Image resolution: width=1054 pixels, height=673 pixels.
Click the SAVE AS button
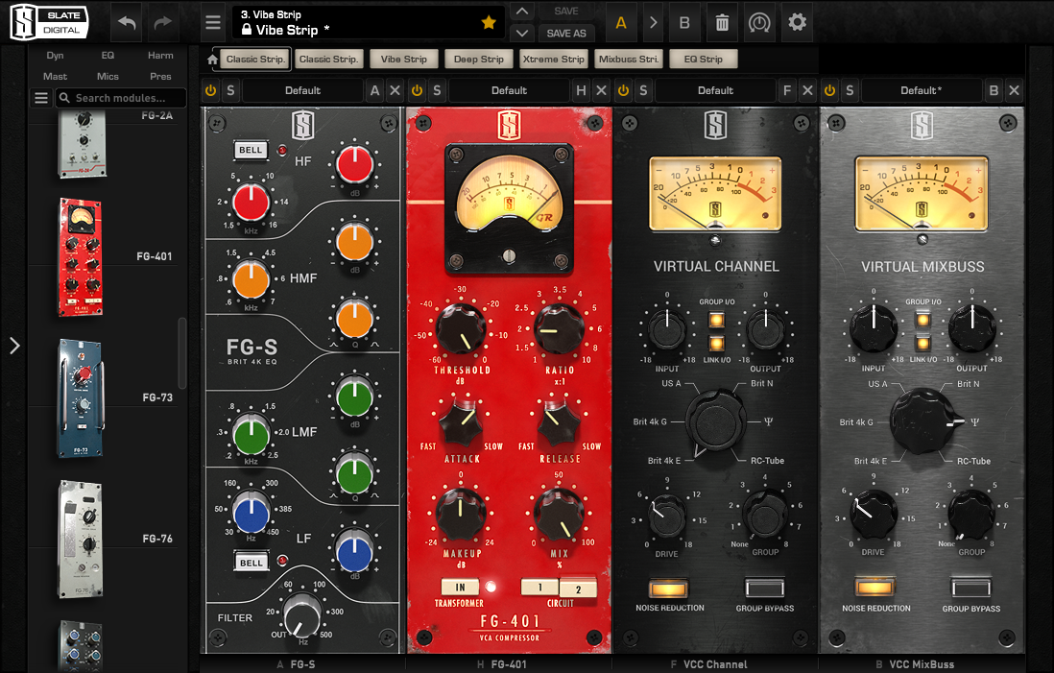coord(566,33)
